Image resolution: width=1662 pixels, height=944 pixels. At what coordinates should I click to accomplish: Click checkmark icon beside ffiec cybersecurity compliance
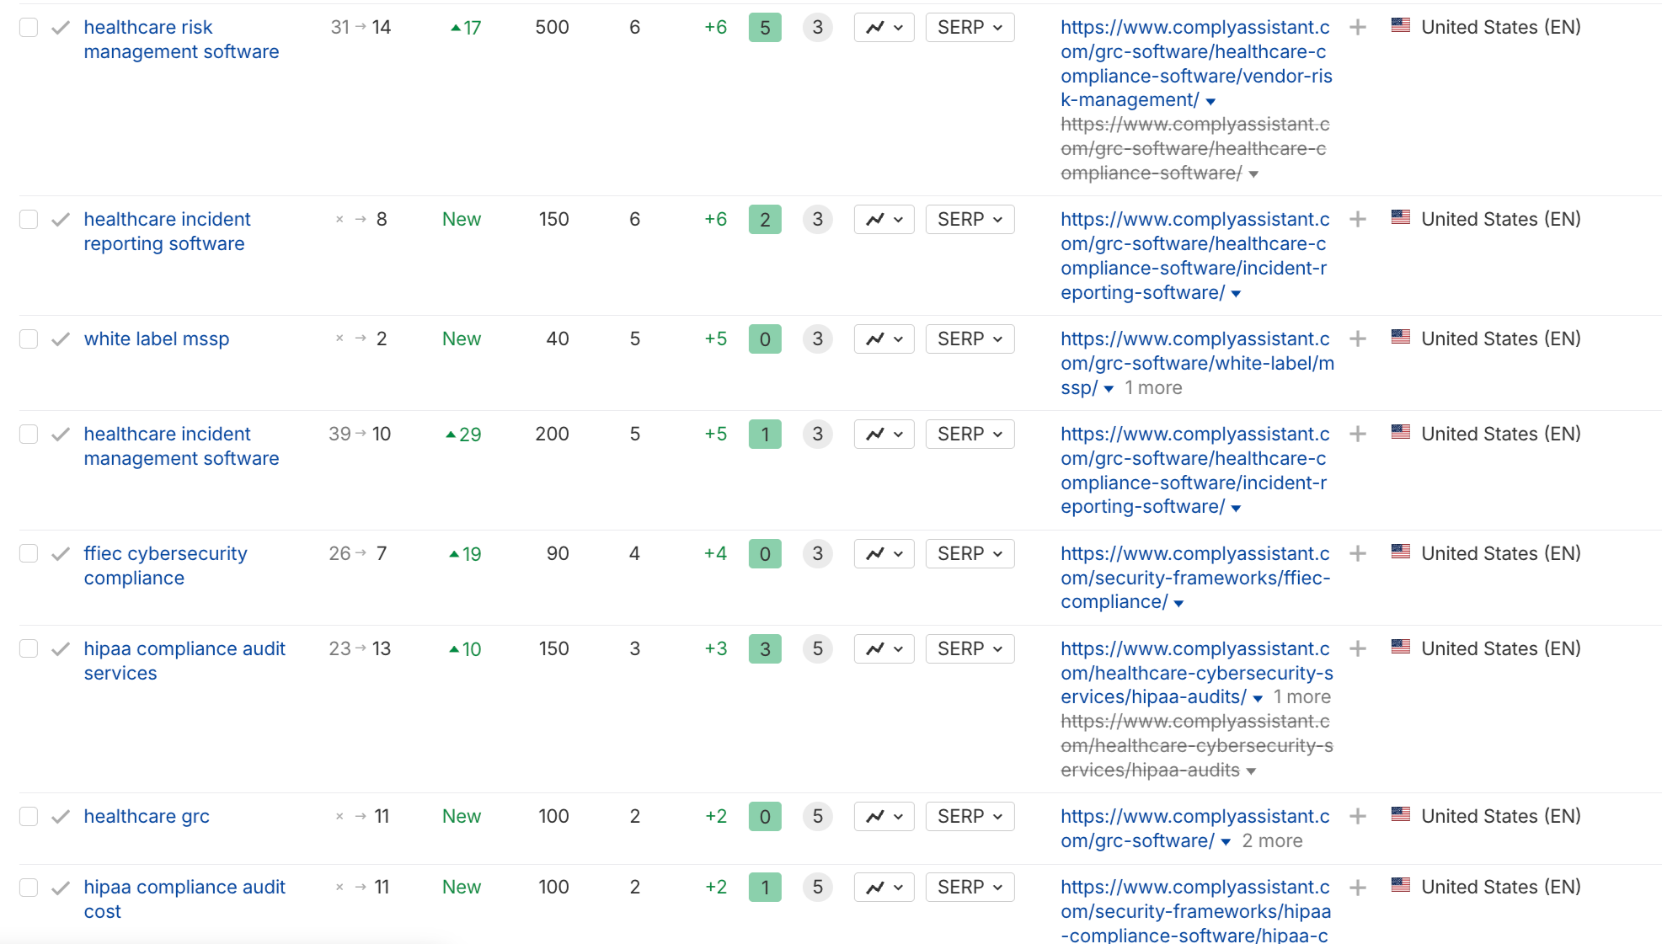pyautogui.click(x=61, y=554)
